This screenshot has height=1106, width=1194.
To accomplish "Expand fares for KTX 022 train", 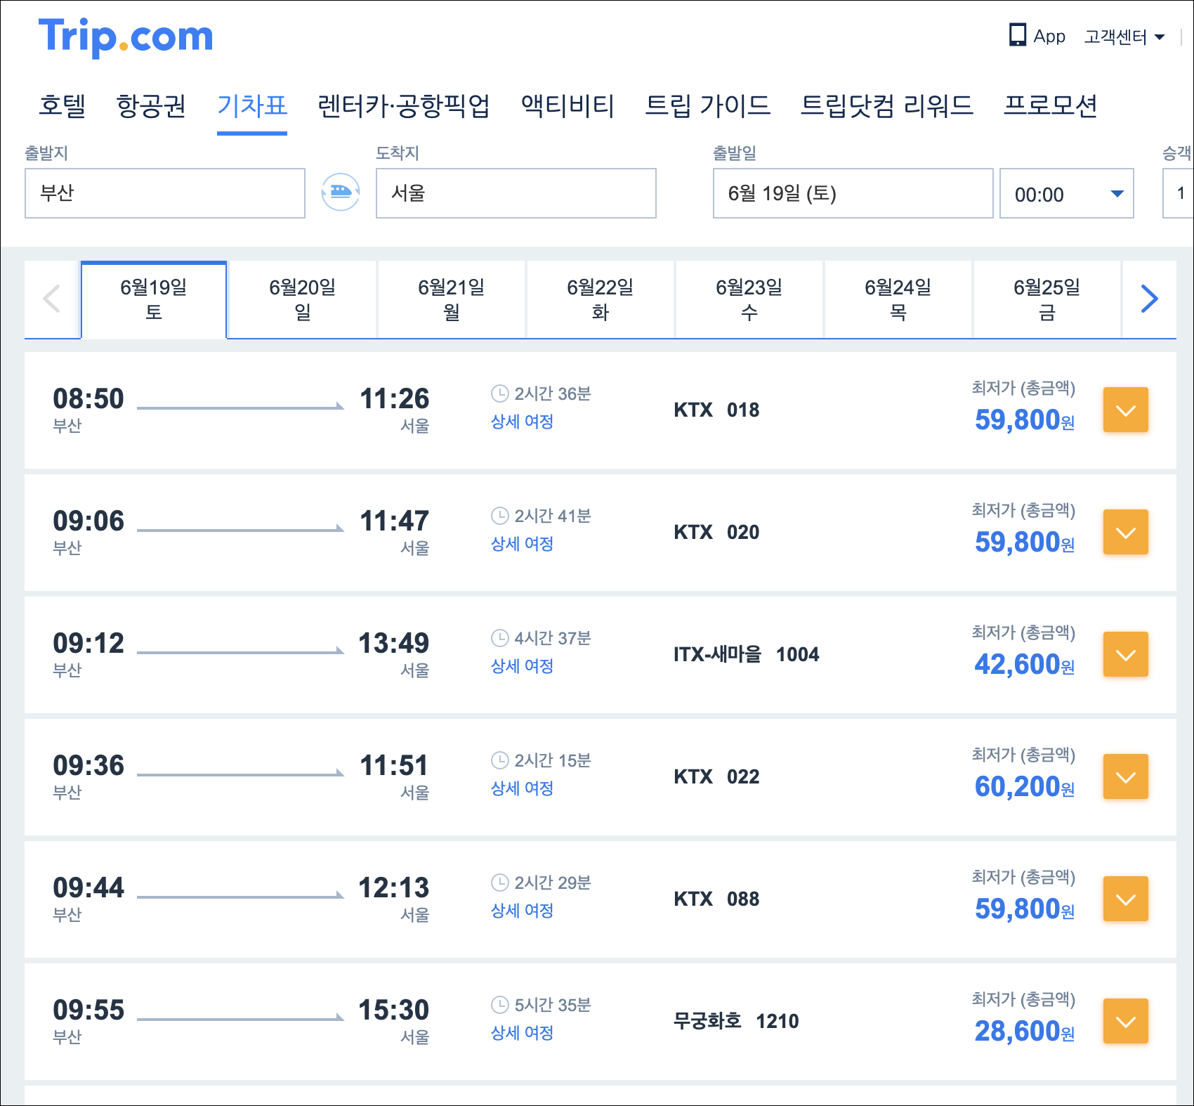I will pyautogui.click(x=1125, y=776).
